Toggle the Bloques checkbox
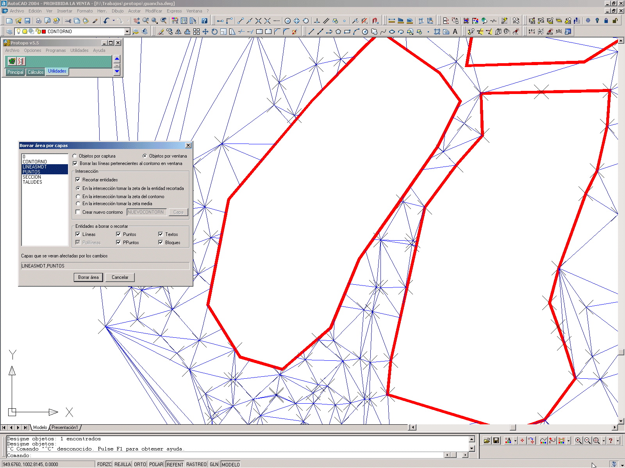This screenshot has height=468, width=625. coord(161,243)
